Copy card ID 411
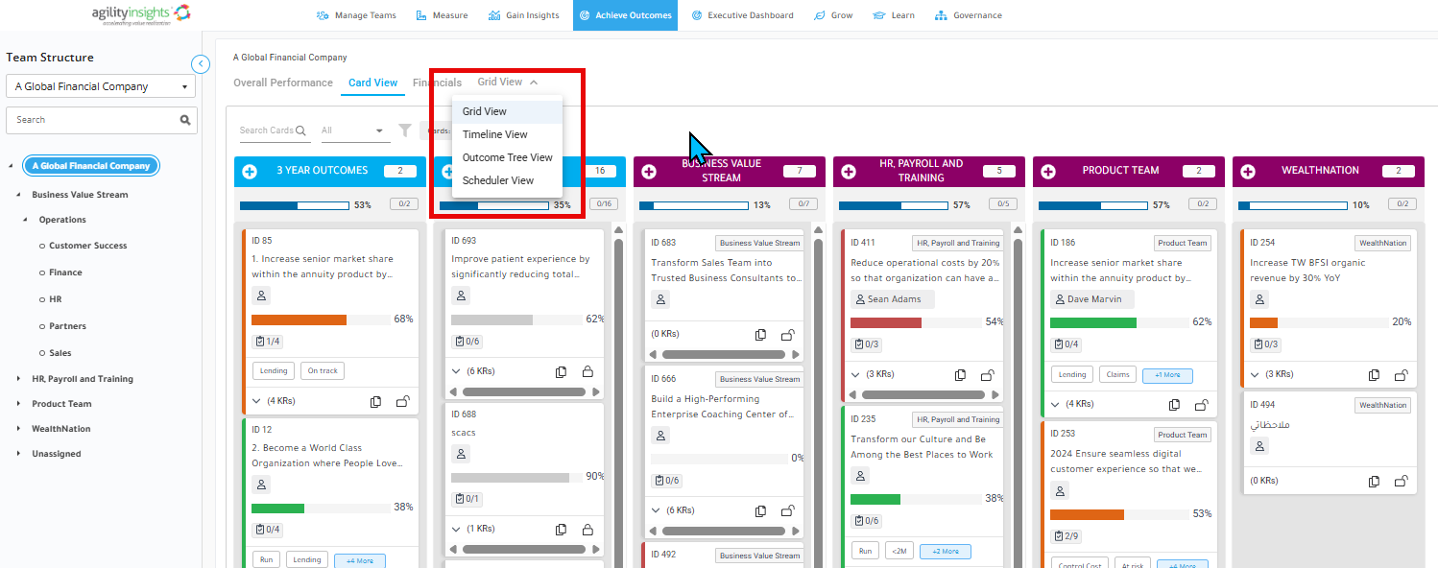Image resolution: width=1438 pixels, height=568 pixels. coord(960,375)
